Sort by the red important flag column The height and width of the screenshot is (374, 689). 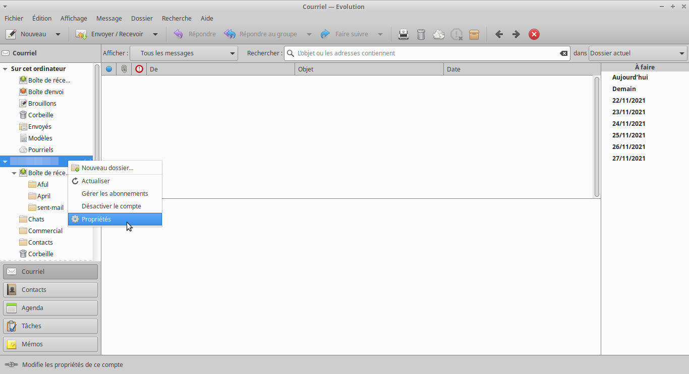tap(139, 69)
